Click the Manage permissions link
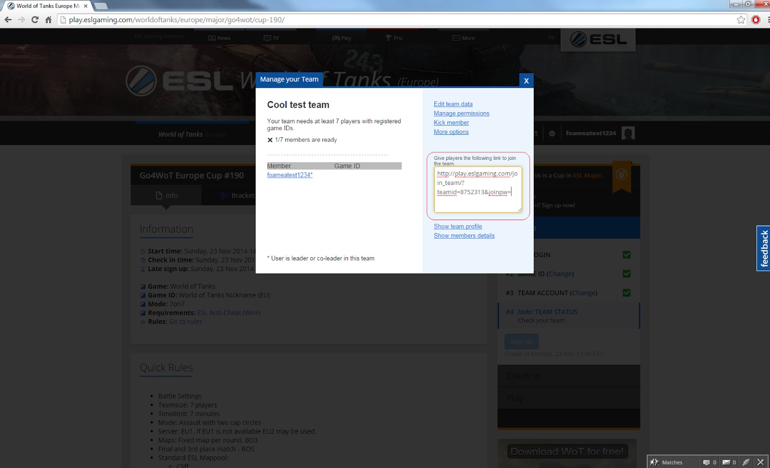770x468 pixels. point(461,113)
